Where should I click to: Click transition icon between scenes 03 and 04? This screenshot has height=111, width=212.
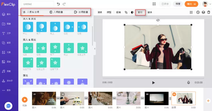114,98
